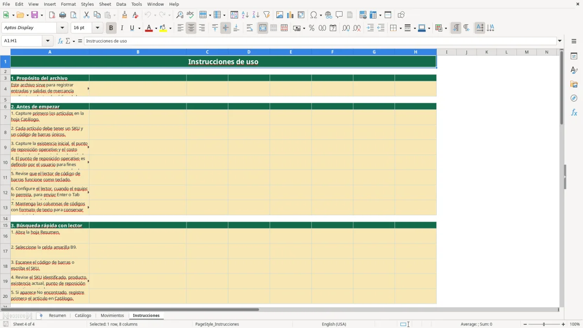Insert Chart icon in toolbar
Image resolution: width=583 pixels, height=328 pixels.
coord(291,15)
